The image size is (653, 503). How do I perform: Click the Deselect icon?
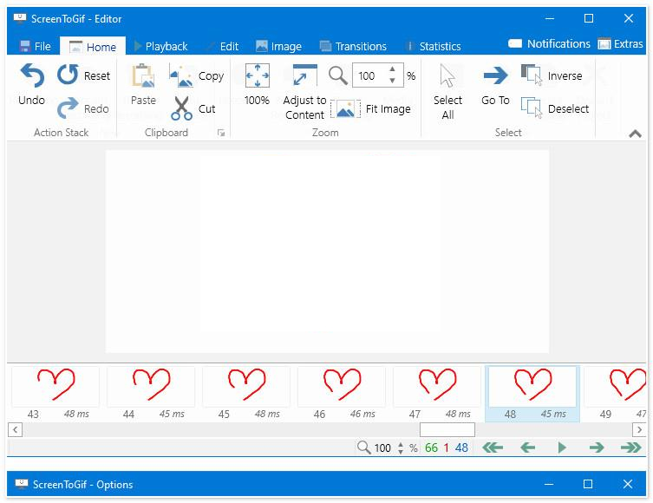click(x=532, y=108)
